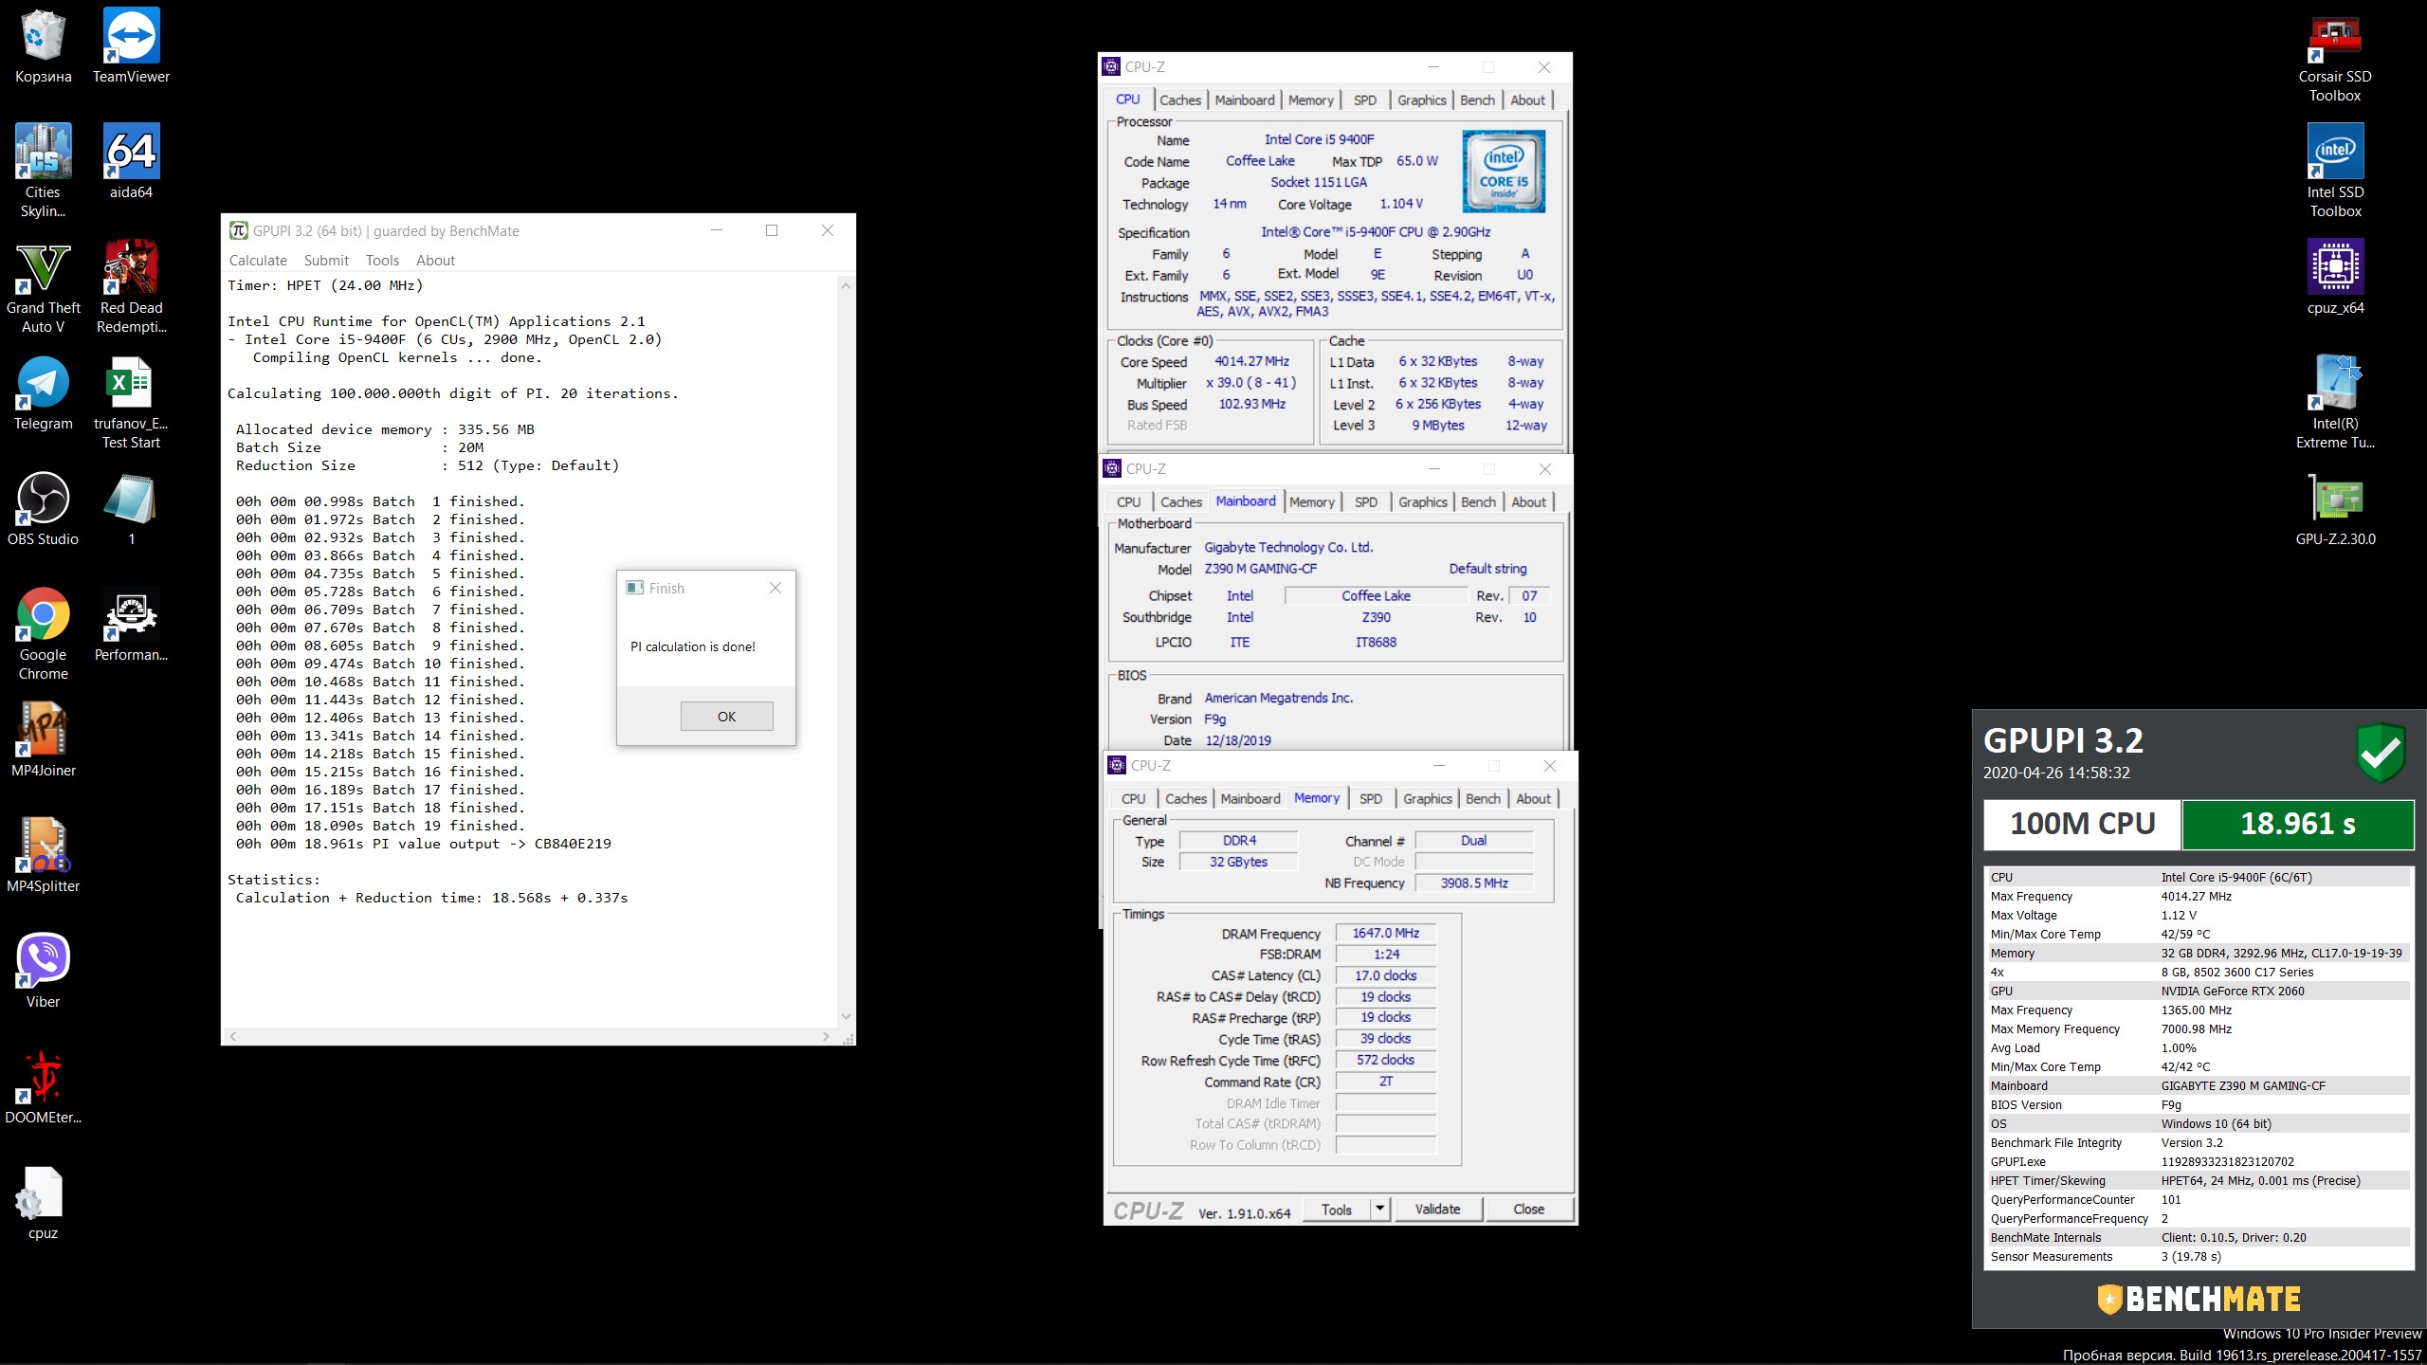This screenshot has width=2427, height=1365.
Task: Click the Validate button in CPU-Z
Action: coord(1437,1209)
